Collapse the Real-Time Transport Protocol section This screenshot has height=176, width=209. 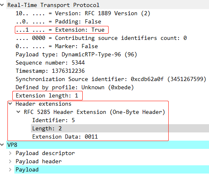[x=2, y=5]
